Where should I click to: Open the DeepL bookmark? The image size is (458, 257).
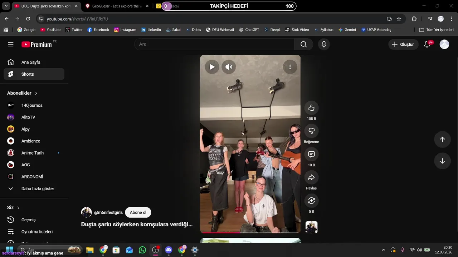click(272, 30)
